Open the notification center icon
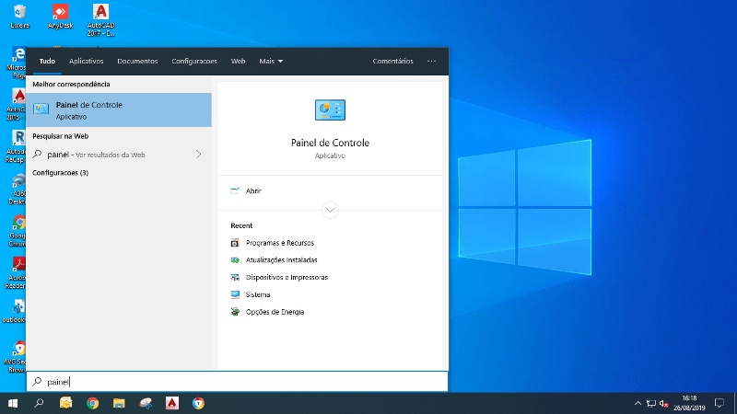 pyautogui.click(x=719, y=403)
